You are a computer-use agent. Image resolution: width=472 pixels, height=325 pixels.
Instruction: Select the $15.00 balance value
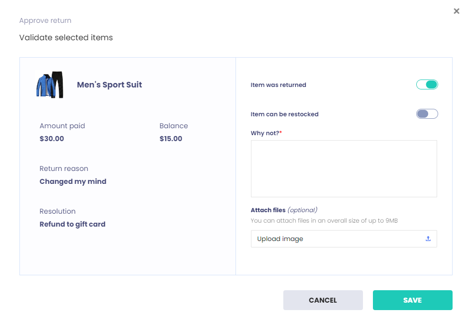171,139
